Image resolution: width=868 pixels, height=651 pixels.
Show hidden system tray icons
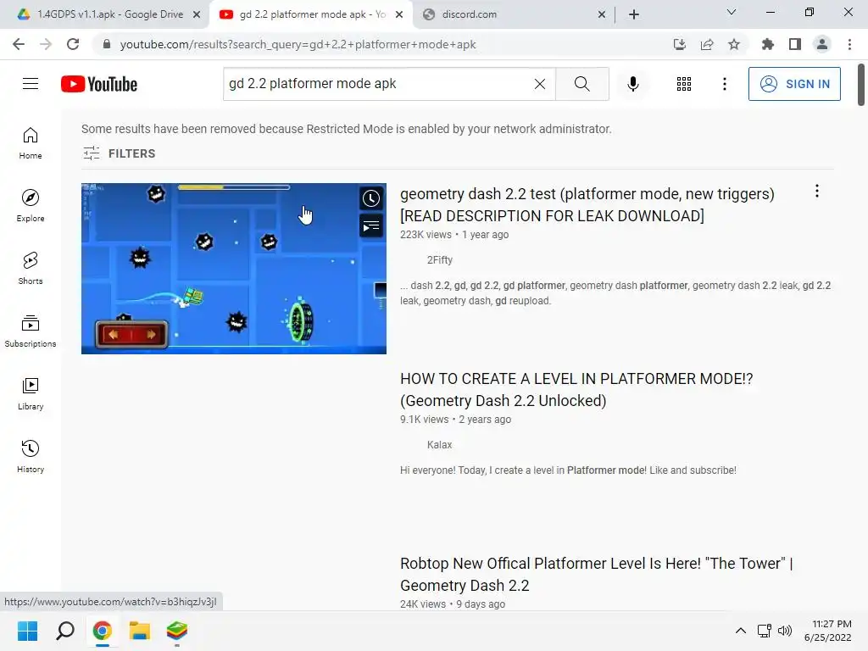tap(741, 631)
